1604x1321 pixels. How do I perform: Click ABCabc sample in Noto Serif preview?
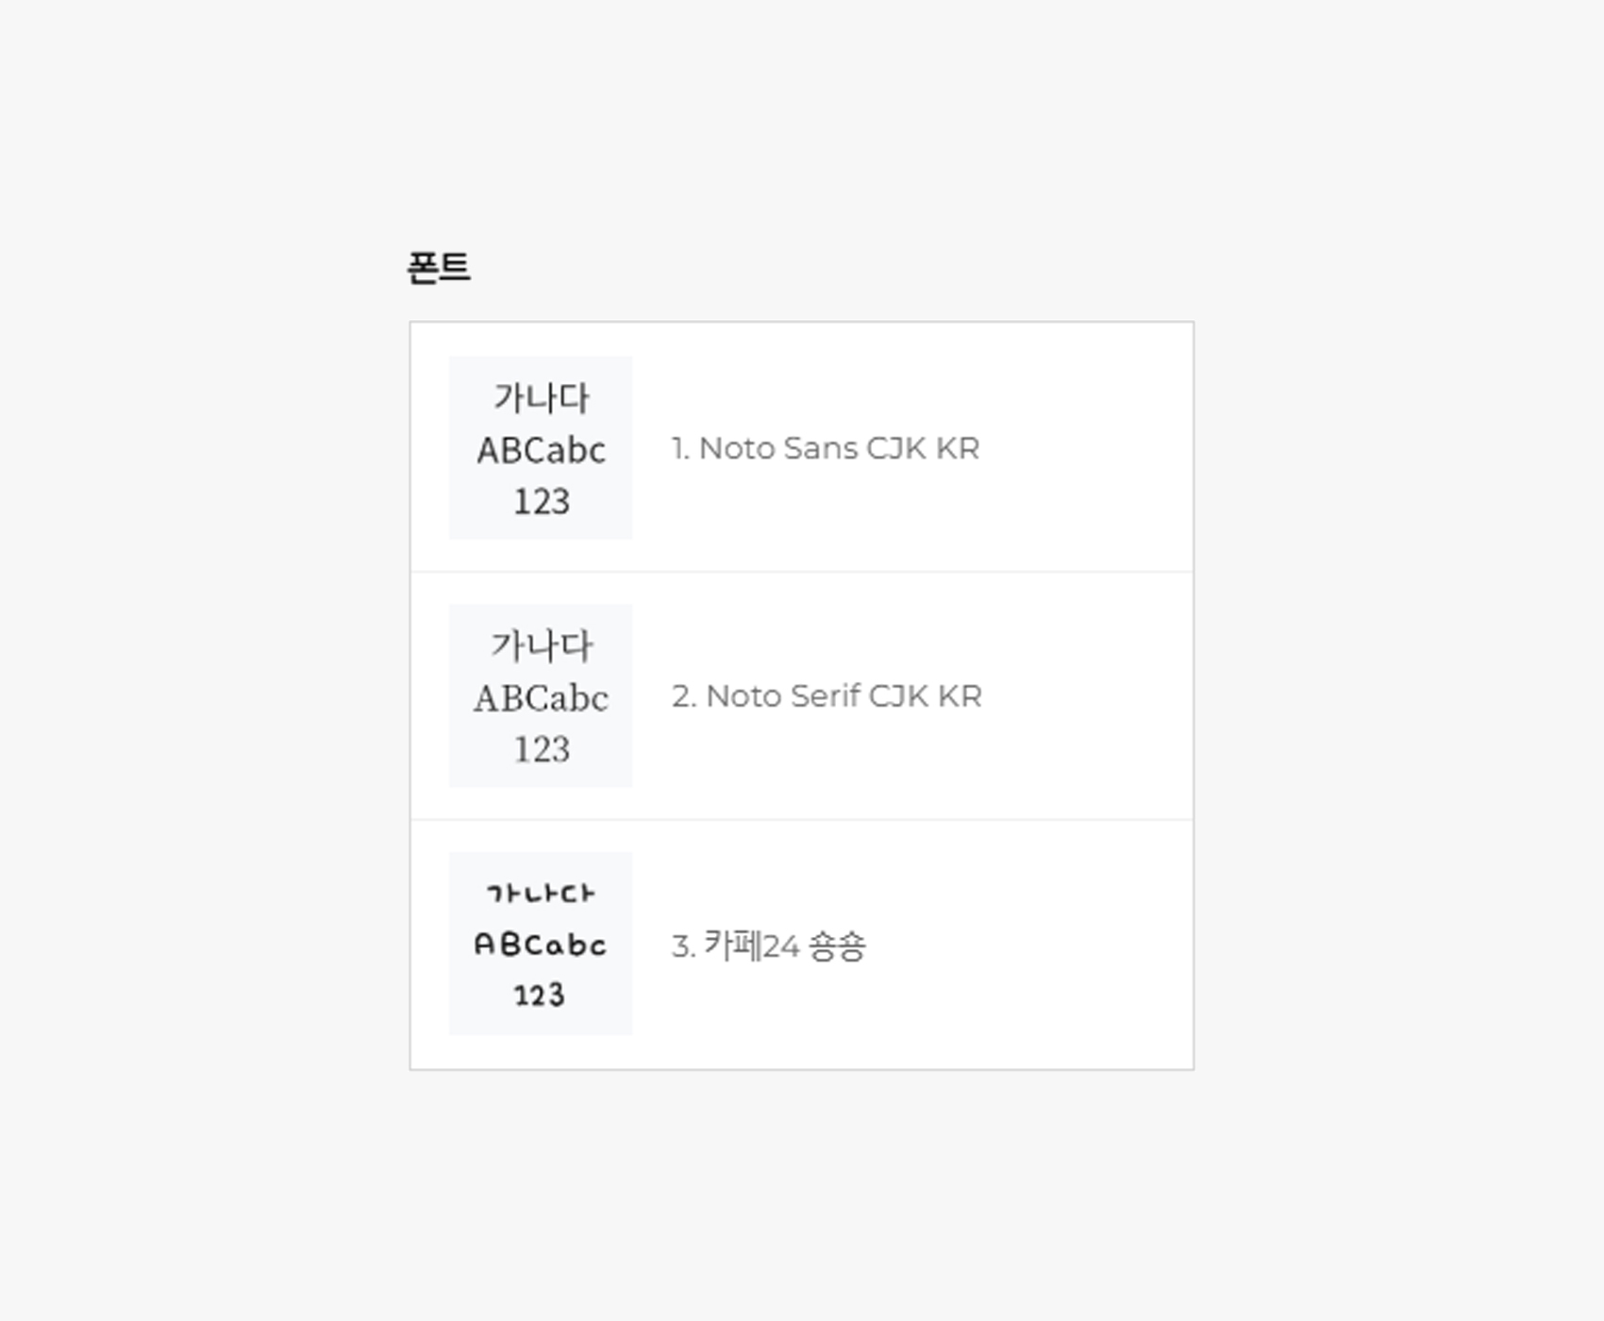click(x=541, y=698)
